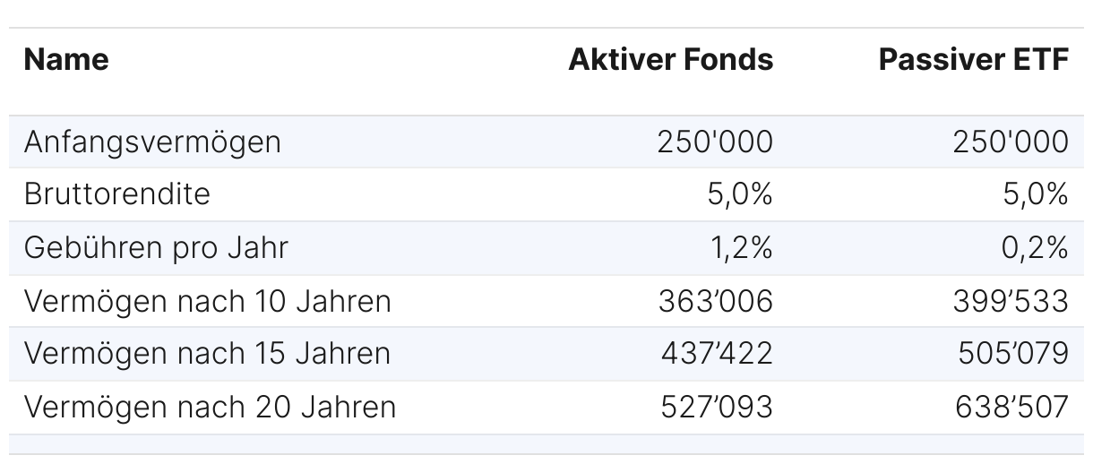Select the 527'093 cell
Viewport: 1093px width, 464px height.
717,408
